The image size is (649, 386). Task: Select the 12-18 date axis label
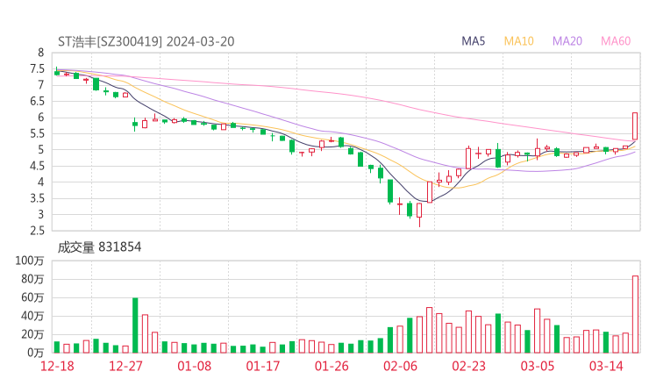[x=57, y=366]
